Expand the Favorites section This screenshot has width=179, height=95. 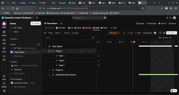pos(14,39)
